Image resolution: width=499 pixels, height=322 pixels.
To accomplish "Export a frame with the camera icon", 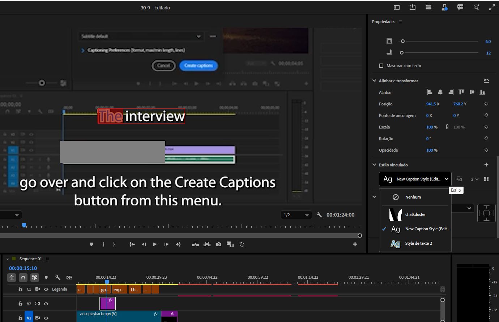I will tap(219, 244).
